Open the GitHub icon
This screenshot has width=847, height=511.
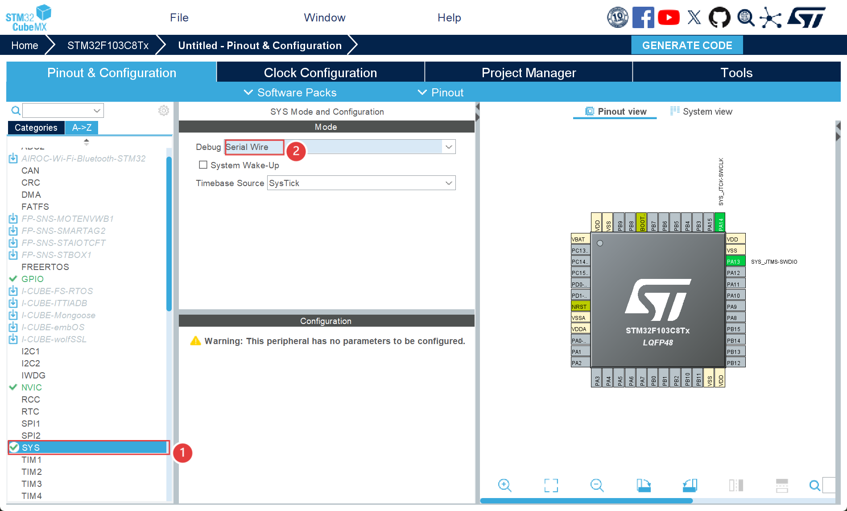[719, 17]
